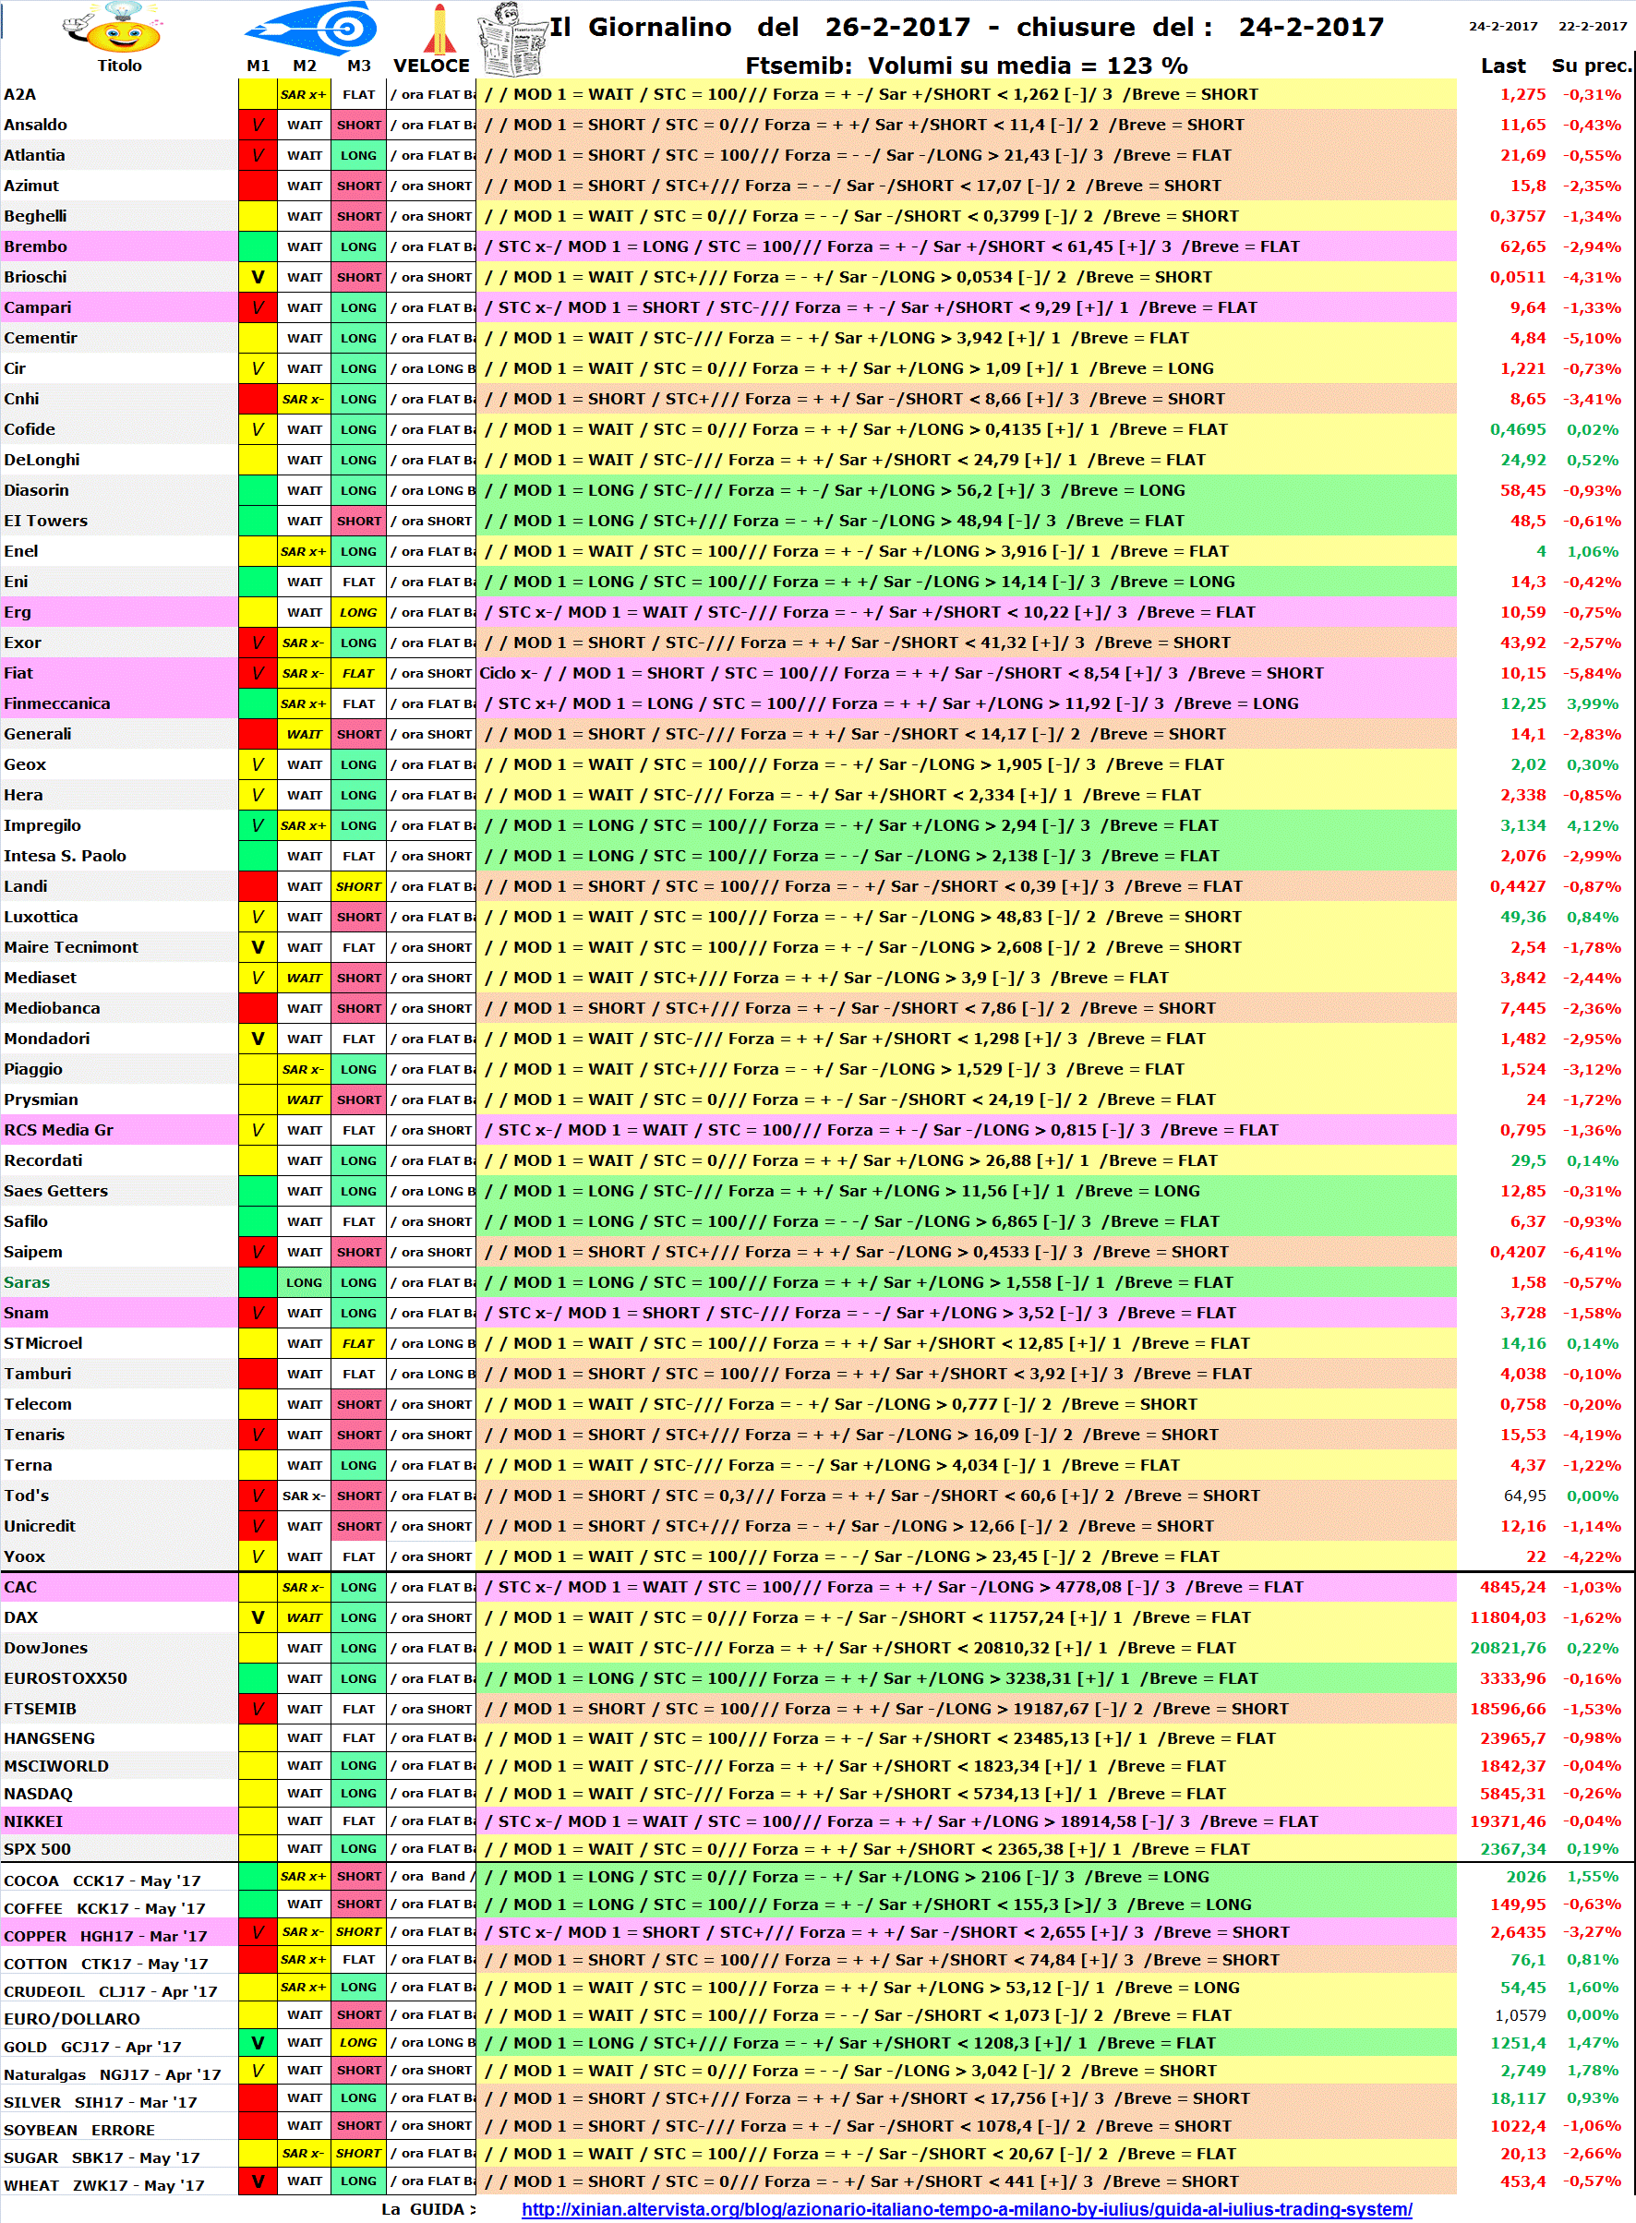Screen dimensions: 1636x2223
Task: Click the STMicroel FLAT M3 cell
Action: pyautogui.click(x=358, y=1344)
